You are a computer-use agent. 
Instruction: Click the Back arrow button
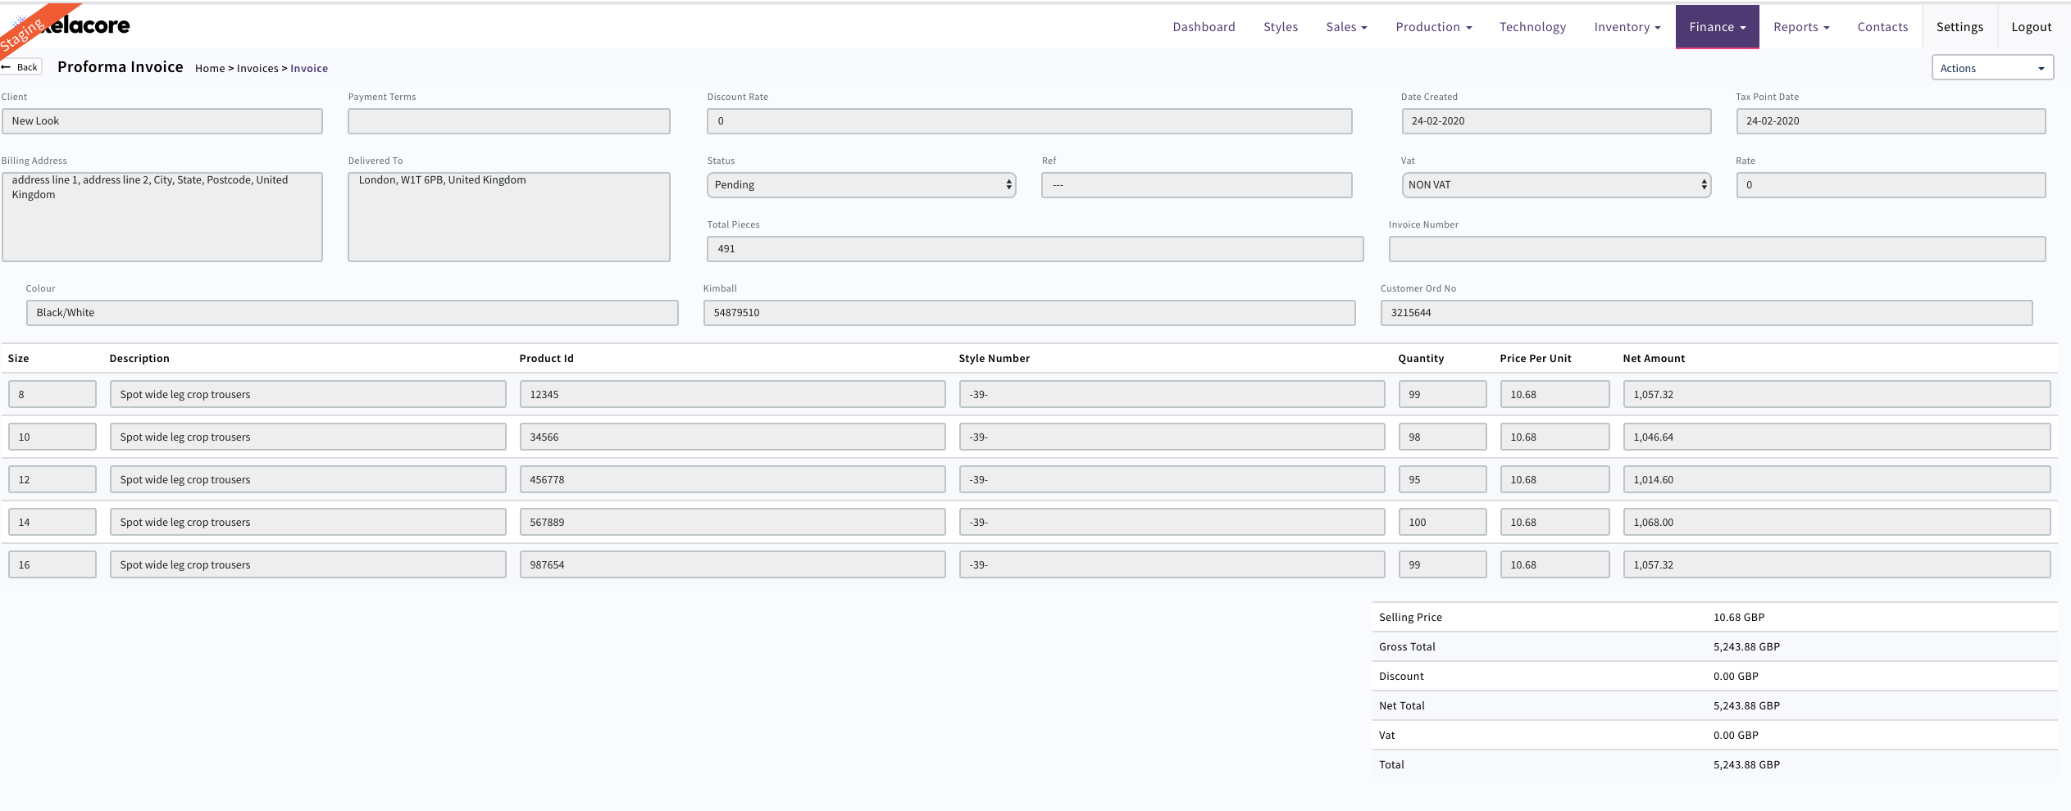point(20,67)
